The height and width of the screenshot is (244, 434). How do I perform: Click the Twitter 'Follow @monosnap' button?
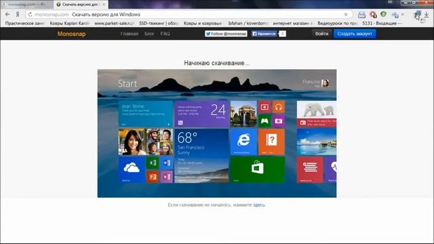pyautogui.click(x=226, y=34)
